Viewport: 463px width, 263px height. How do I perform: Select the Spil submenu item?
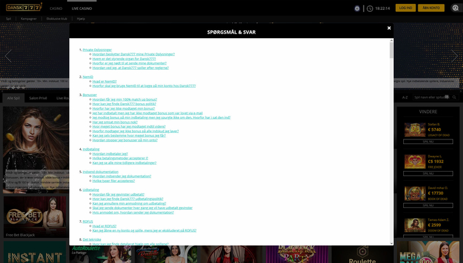[x=9, y=18]
